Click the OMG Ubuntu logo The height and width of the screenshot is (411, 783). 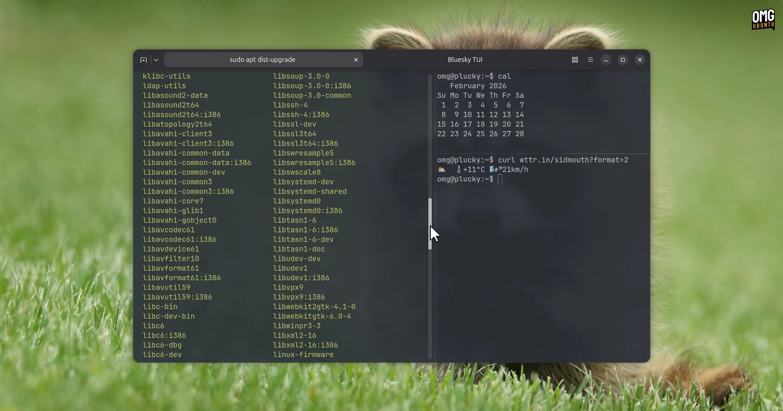point(762,19)
